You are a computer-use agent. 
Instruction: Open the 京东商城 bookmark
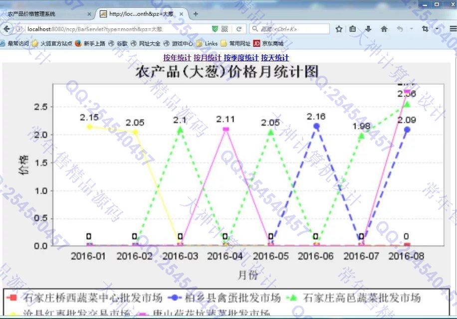tap(268, 43)
